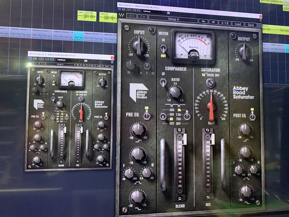
Task: Click blue bypass power icon, large window
Action: pos(120,9)
